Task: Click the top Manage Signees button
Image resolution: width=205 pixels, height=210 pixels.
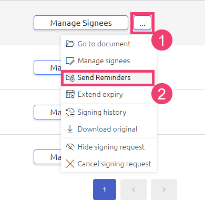Action: tap(81, 23)
